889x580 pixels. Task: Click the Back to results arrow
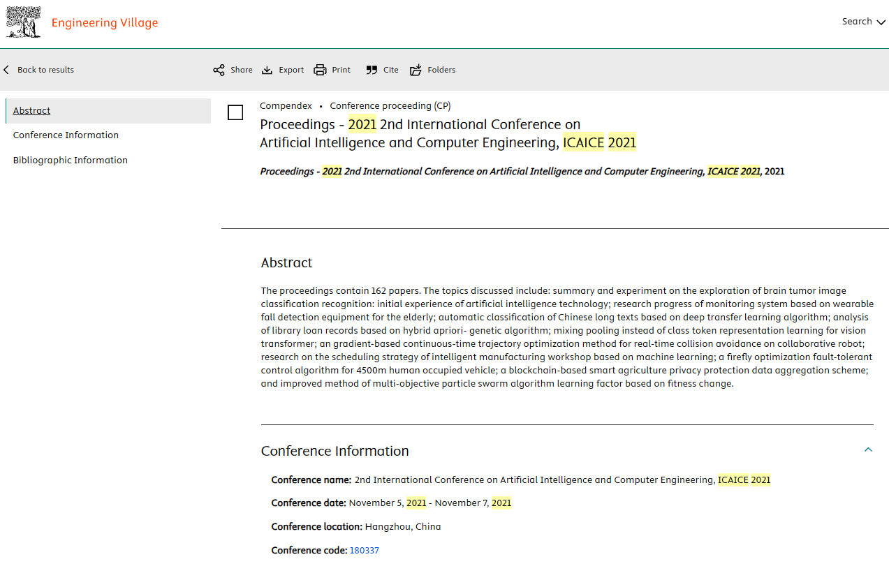tap(7, 70)
